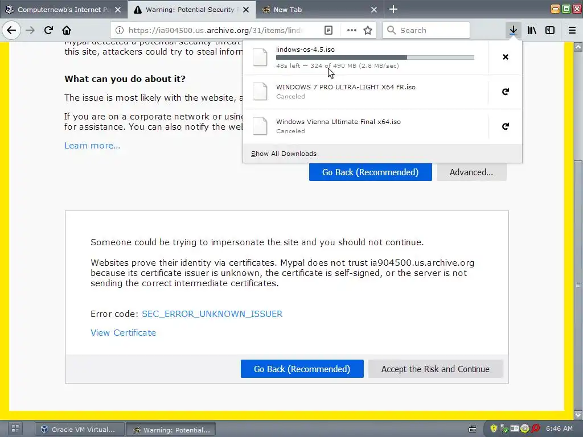Click Windows Vienna Ultimate Final x64.iso entry
This screenshot has width=583, height=437.
coord(366,126)
